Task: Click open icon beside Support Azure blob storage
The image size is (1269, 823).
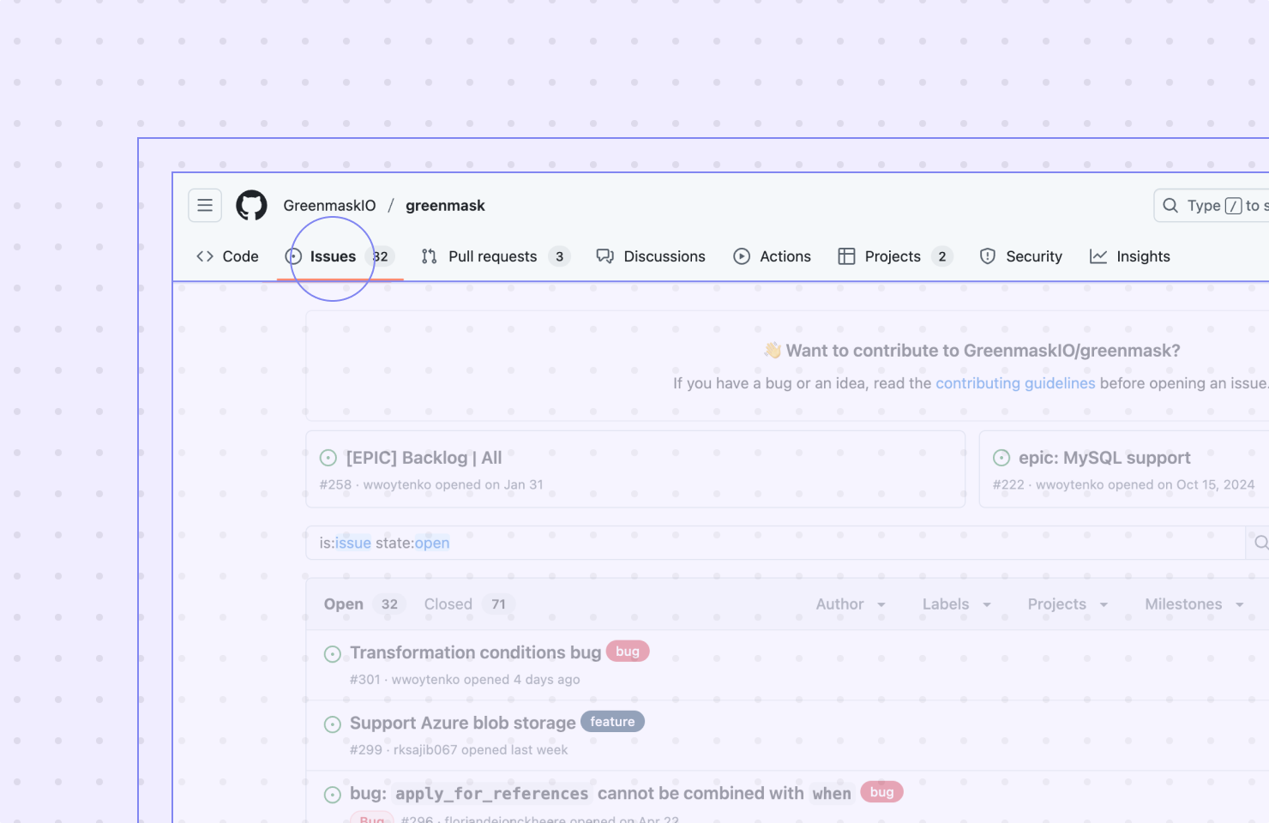Action: coord(333,724)
